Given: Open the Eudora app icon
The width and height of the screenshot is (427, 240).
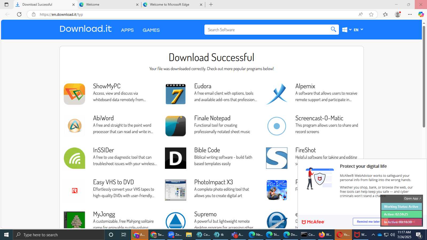Looking at the screenshot, I should pyautogui.click(x=176, y=94).
